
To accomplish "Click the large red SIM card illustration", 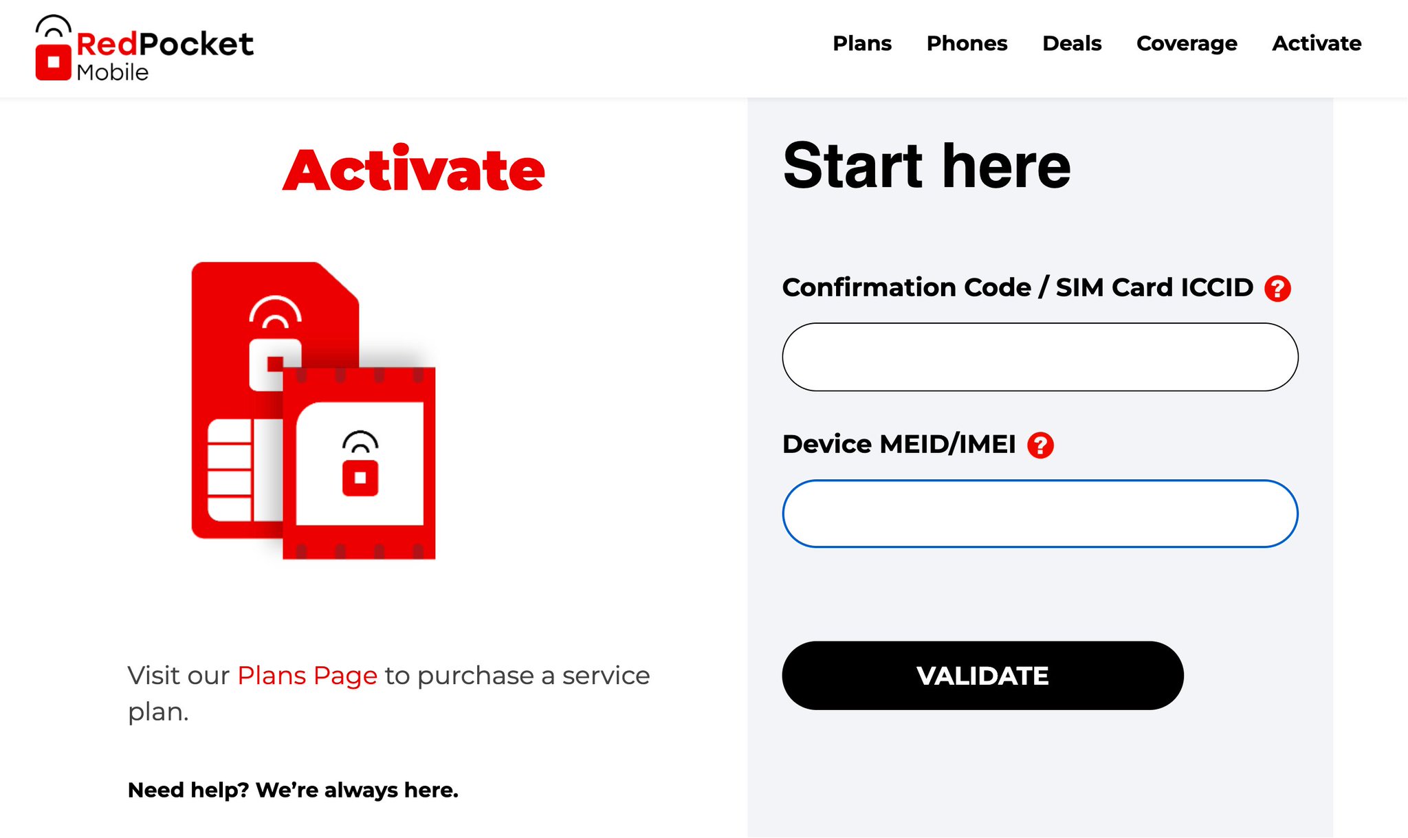I will coord(275,400).
